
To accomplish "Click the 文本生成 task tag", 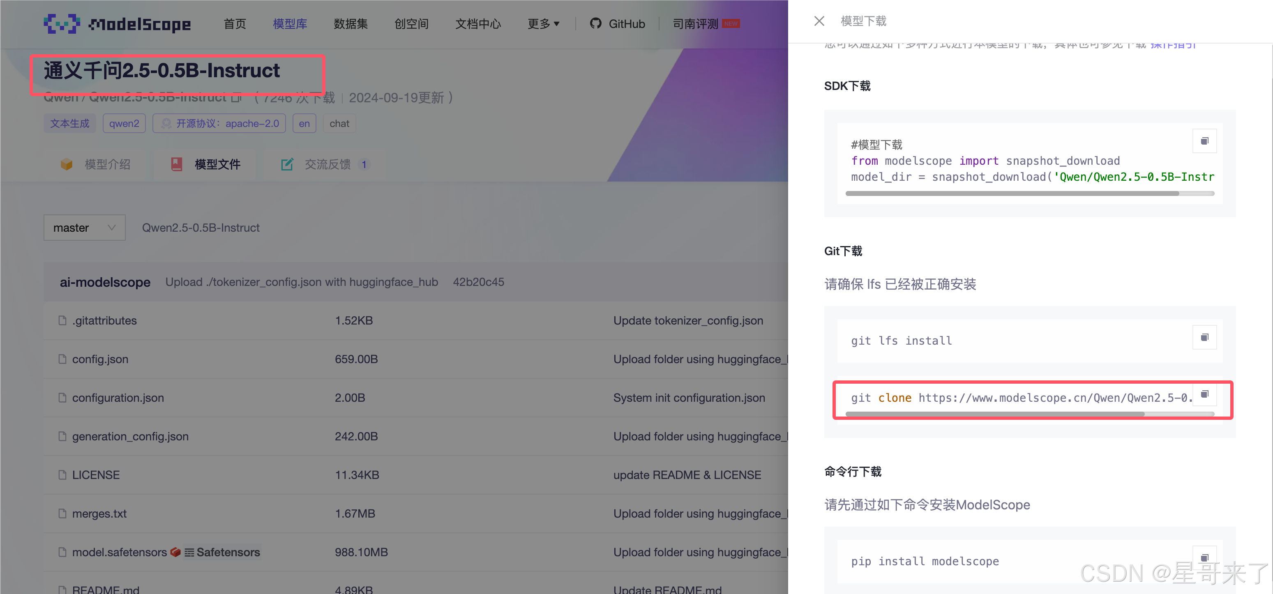I will pos(70,124).
